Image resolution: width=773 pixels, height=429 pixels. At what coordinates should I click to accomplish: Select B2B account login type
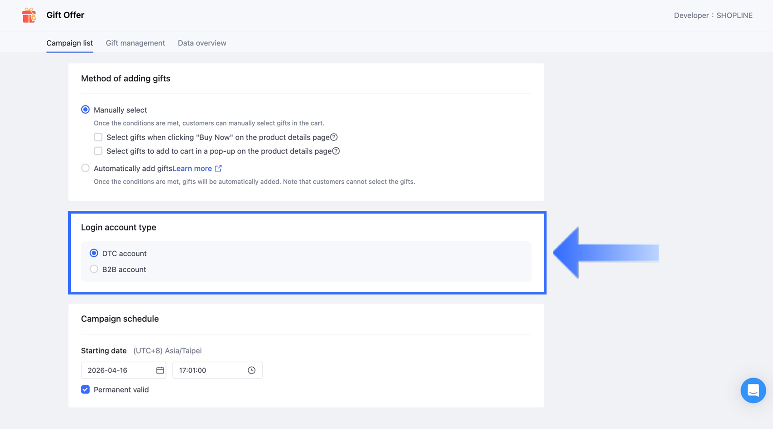tap(94, 269)
